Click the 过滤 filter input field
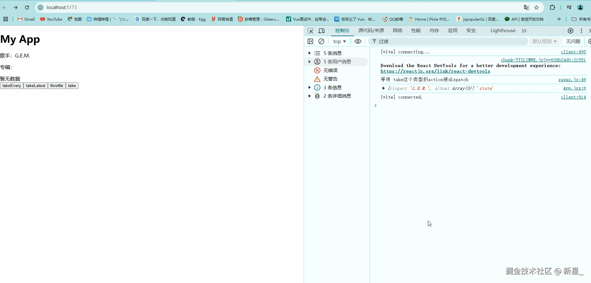The height and width of the screenshot is (283, 591). [x=448, y=41]
